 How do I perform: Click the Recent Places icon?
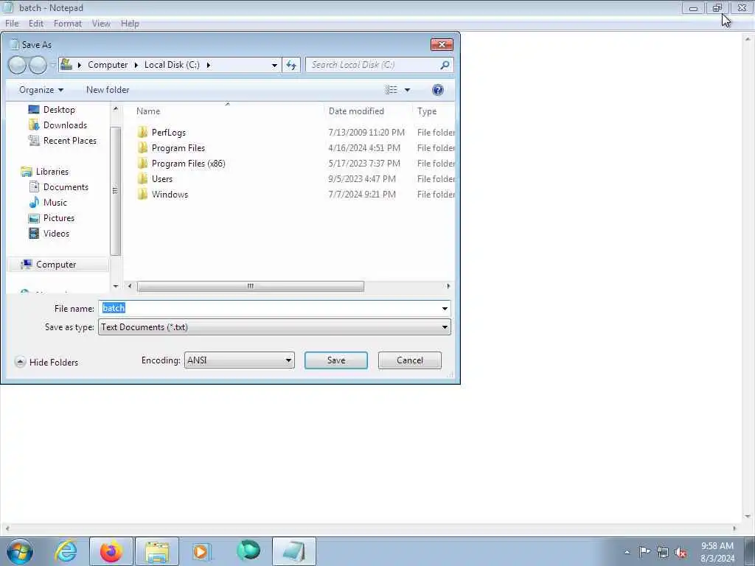34,141
